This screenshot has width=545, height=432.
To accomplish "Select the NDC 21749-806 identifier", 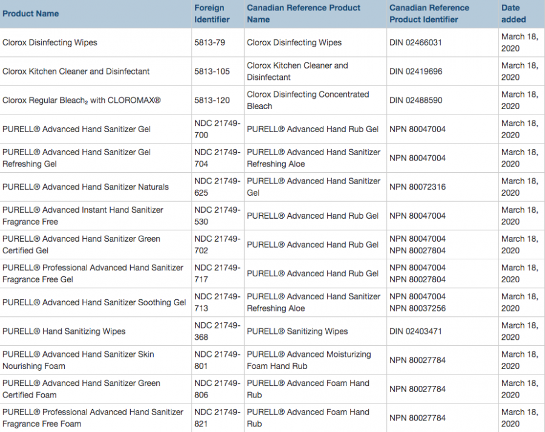I will click(217, 389).
